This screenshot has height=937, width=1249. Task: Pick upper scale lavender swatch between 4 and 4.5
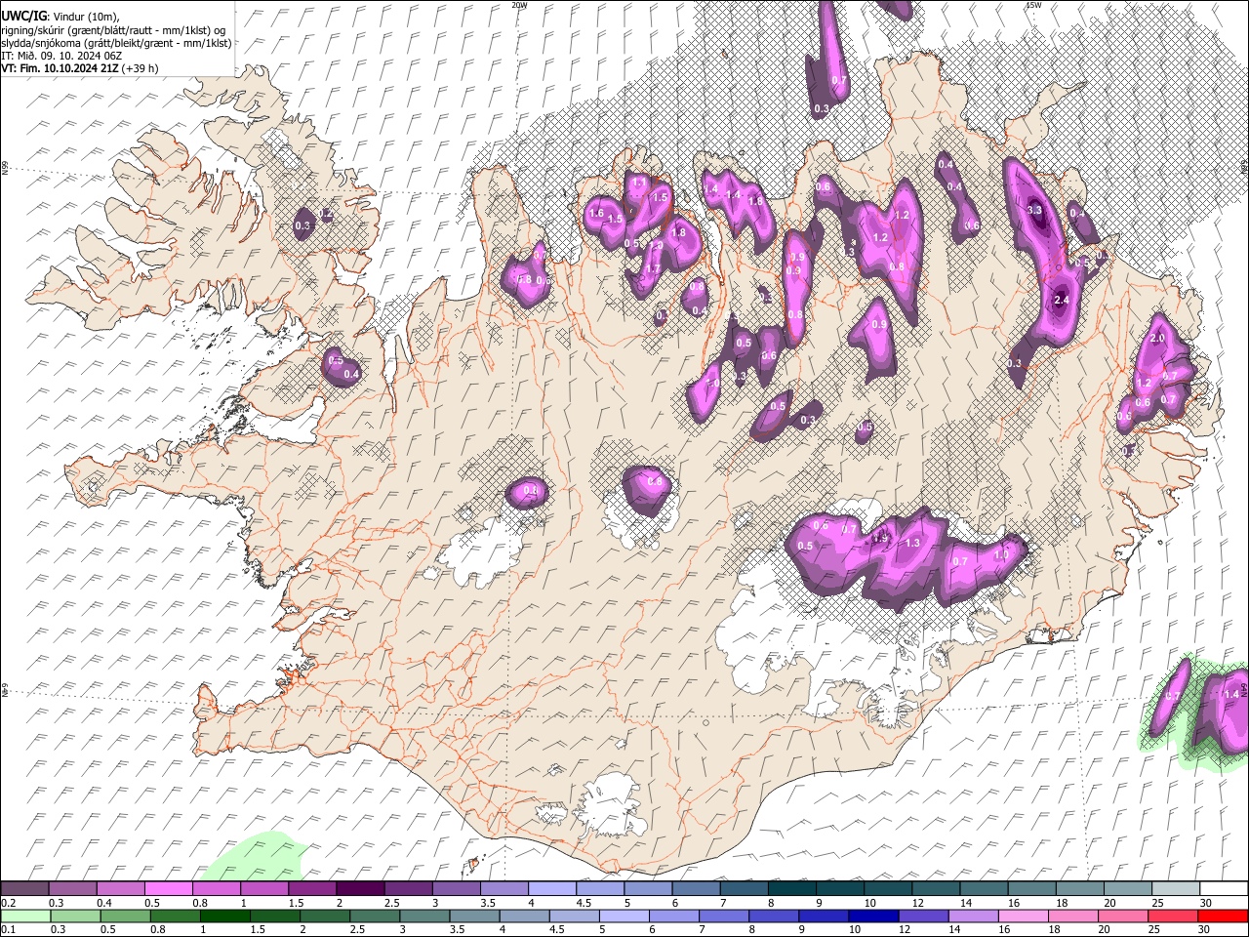pos(552,888)
